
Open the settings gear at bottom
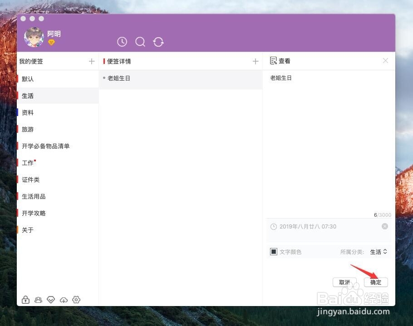[x=76, y=300]
